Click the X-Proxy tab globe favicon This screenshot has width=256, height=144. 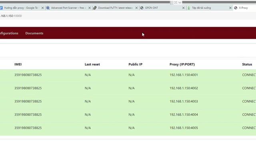[236, 8]
